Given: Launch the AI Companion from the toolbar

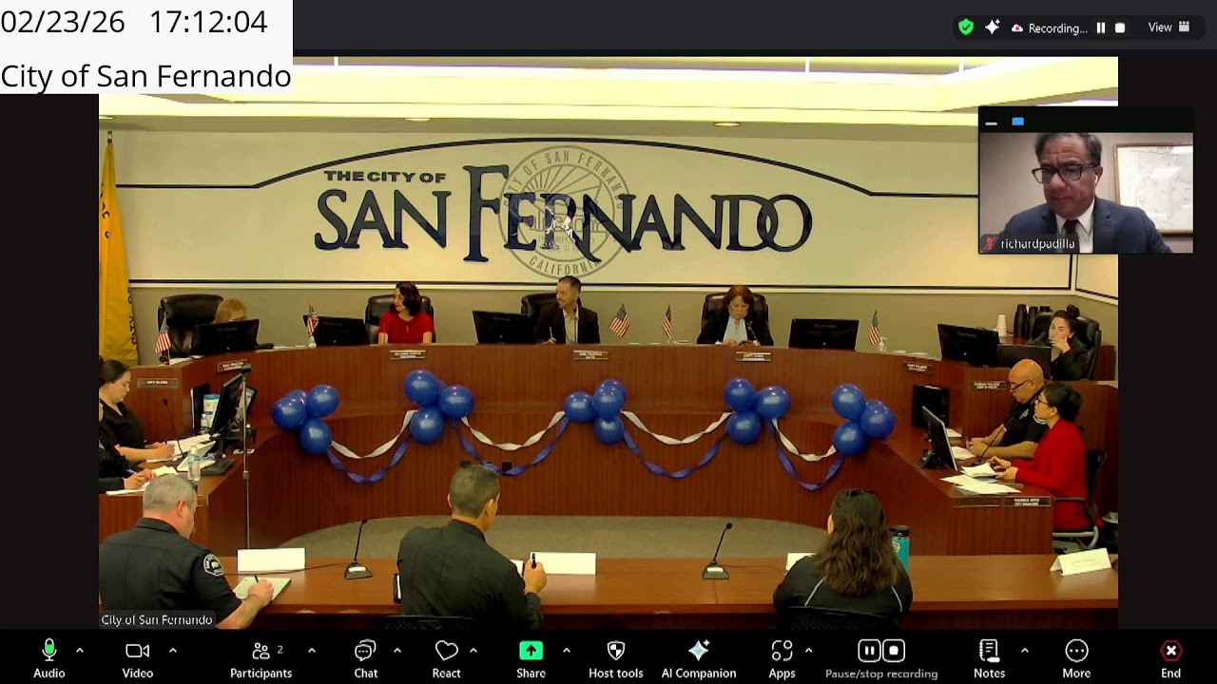Looking at the screenshot, I should 699,659.
